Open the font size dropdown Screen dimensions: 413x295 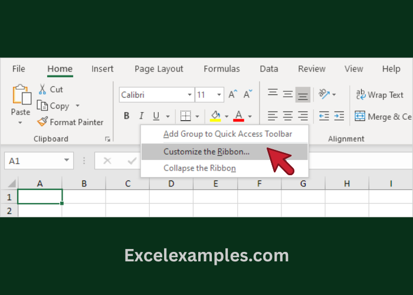click(219, 94)
